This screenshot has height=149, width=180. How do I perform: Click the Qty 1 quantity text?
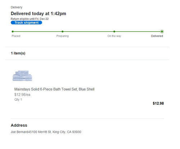pos(18,100)
